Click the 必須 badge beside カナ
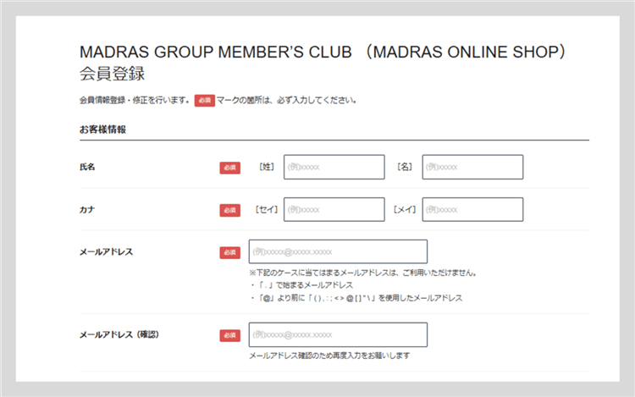This screenshot has width=635, height=397. [x=230, y=210]
